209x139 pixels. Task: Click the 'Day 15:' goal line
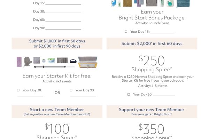click(63, 3)
